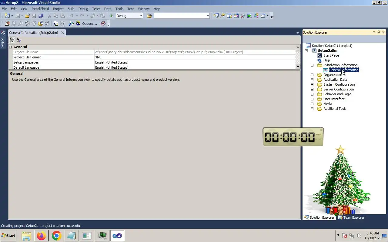This screenshot has height=242, width=388.
Task: Open the InstallShield help book icon
Action: click(x=103, y=23)
